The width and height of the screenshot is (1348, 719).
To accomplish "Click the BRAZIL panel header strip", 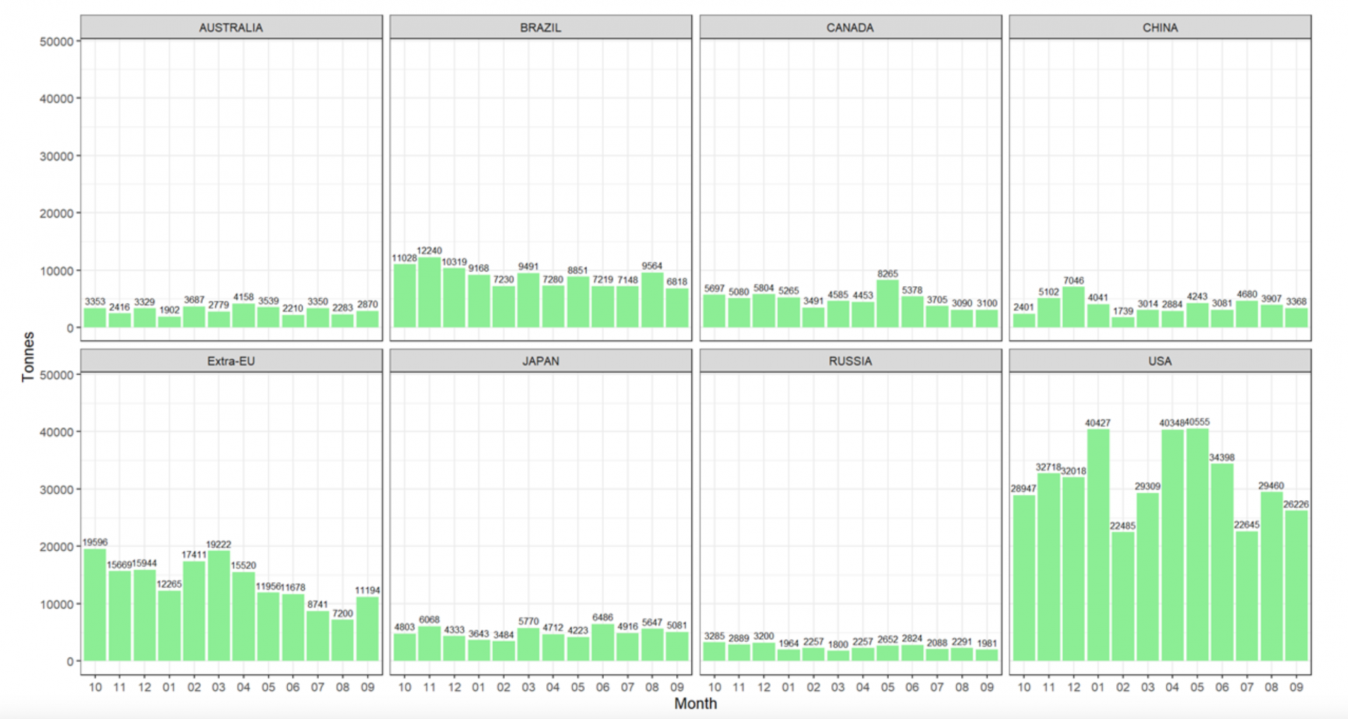I will (541, 27).
